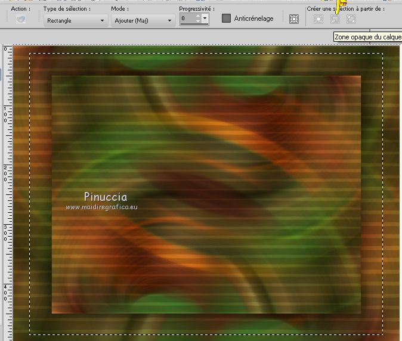Click the Zone opaque du calque icon
The height and width of the screenshot is (341, 402).
click(335, 19)
